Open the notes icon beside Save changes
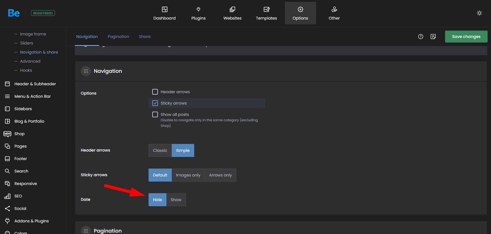Image resolution: width=491 pixels, height=234 pixels. (x=433, y=37)
